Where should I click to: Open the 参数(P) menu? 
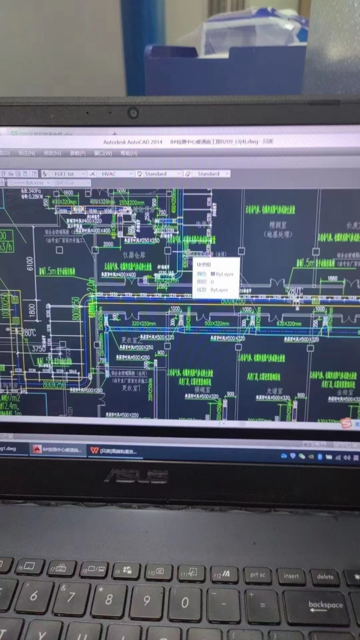78,153
